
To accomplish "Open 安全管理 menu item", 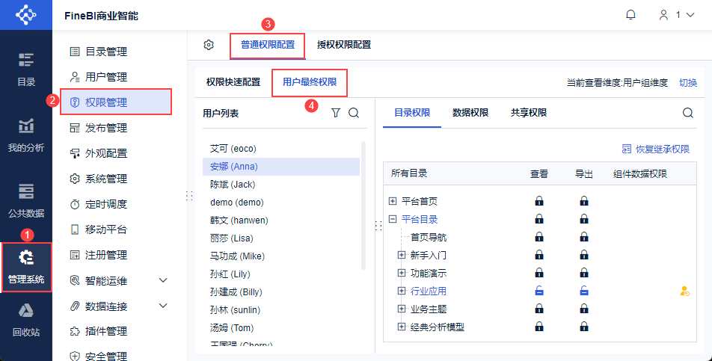I will pyautogui.click(x=98, y=356).
